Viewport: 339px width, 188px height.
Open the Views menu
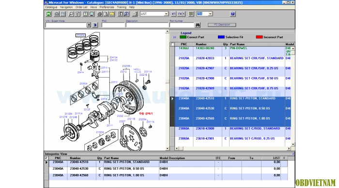pyautogui.click(x=93, y=7)
